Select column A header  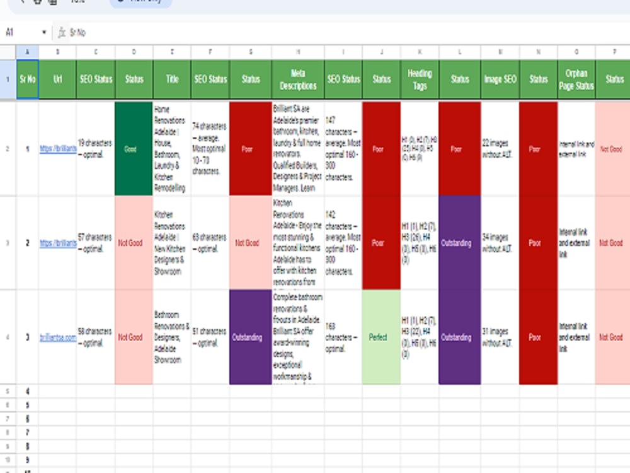pos(27,52)
